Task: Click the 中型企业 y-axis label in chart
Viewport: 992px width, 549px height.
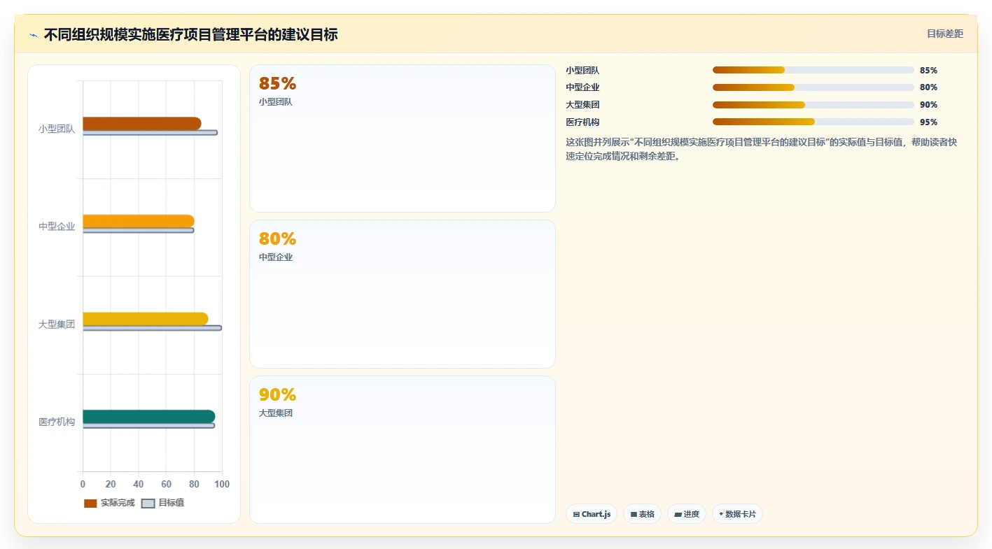Action: (x=57, y=227)
